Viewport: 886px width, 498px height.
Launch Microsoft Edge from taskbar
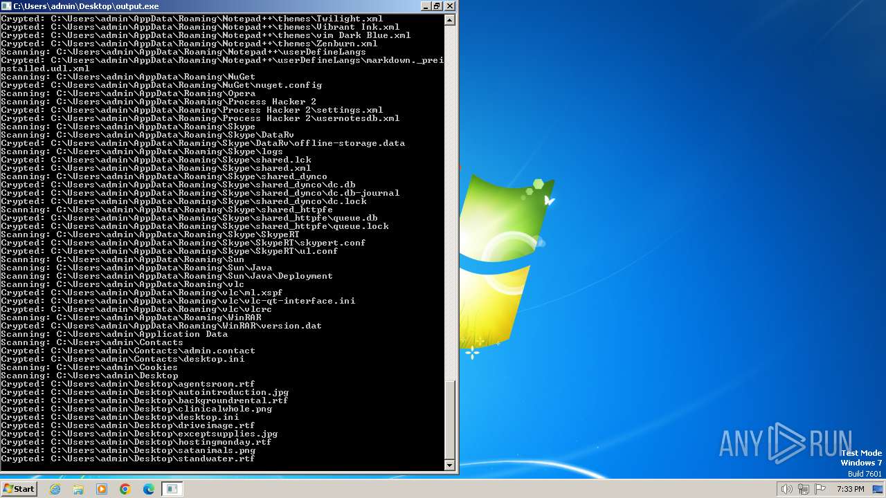(x=148, y=489)
